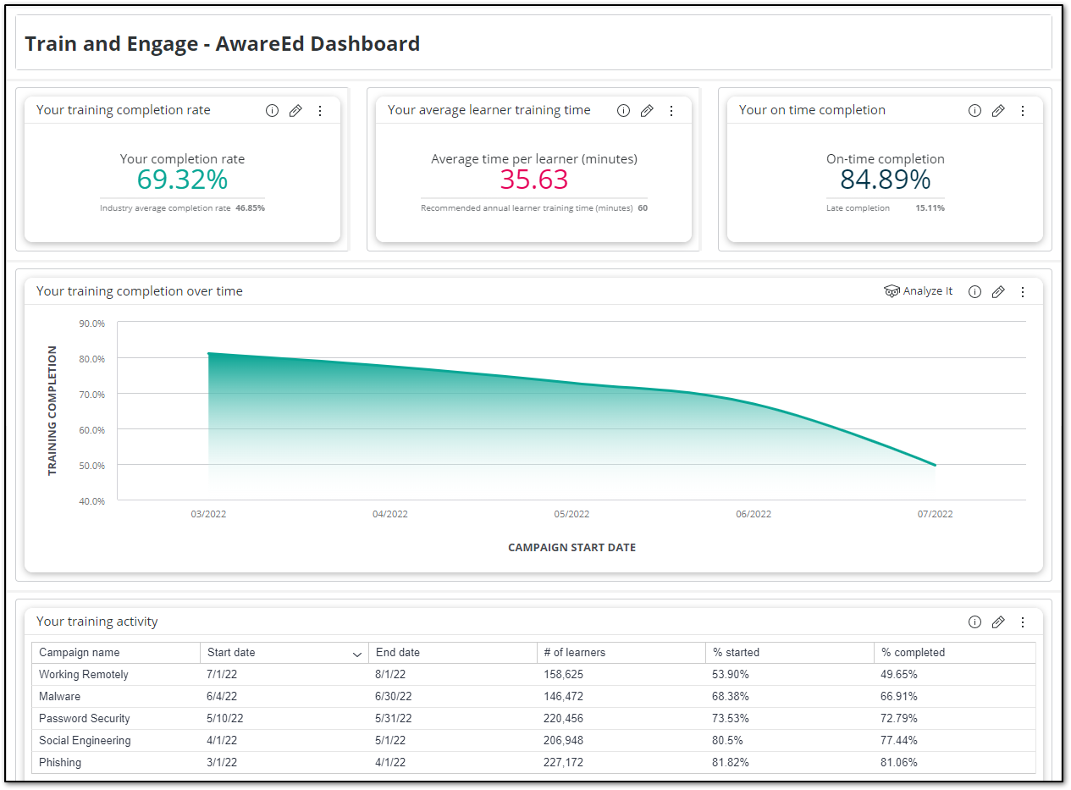Open the kebab menu on Your training activity
Image resolution: width=1071 pixels, height=790 pixels.
(1023, 622)
